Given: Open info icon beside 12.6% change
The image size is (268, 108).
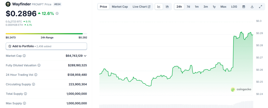Looking at the screenshot, I should pyautogui.click(x=57, y=13).
